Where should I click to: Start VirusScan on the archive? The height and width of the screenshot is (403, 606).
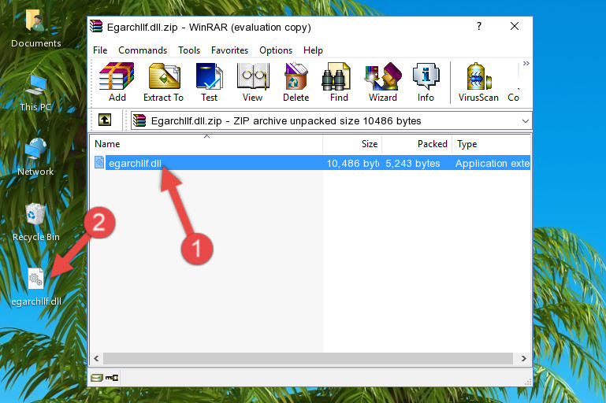click(x=478, y=82)
